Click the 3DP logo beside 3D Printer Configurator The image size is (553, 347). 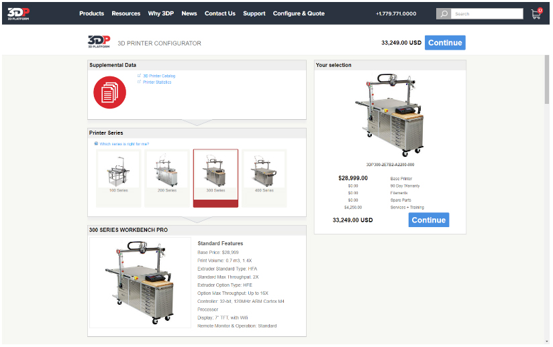pos(99,42)
